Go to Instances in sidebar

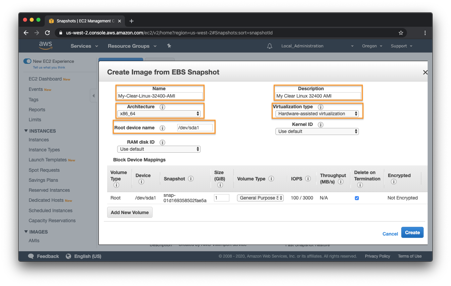coord(39,140)
